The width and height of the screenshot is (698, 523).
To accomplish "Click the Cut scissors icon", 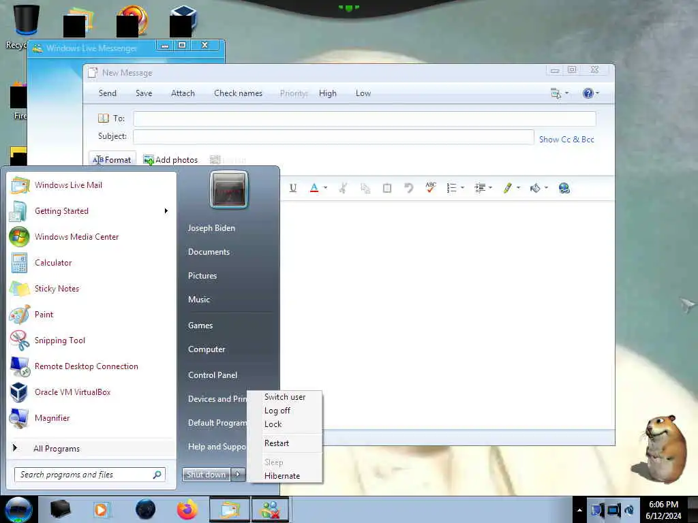I will [343, 188].
